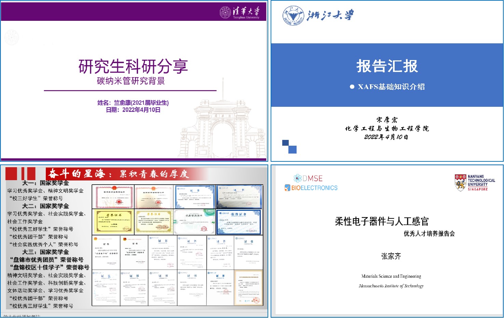Open the first red national scholarship certificate
The height and width of the screenshot is (318, 504).
coord(113,197)
